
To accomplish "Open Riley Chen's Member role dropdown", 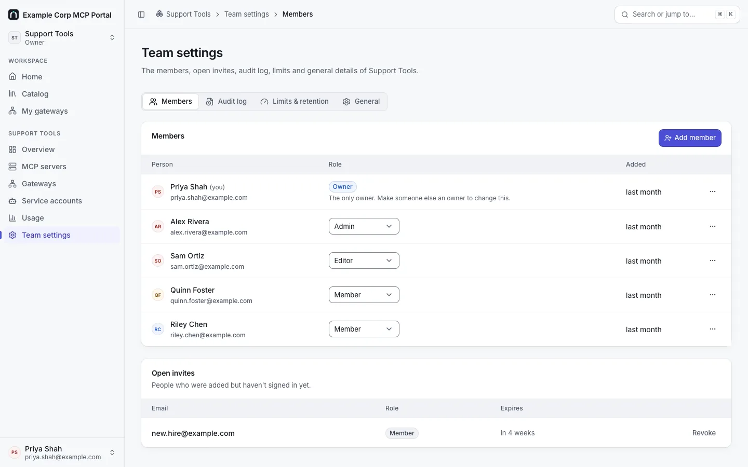I will tap(364, 329).
